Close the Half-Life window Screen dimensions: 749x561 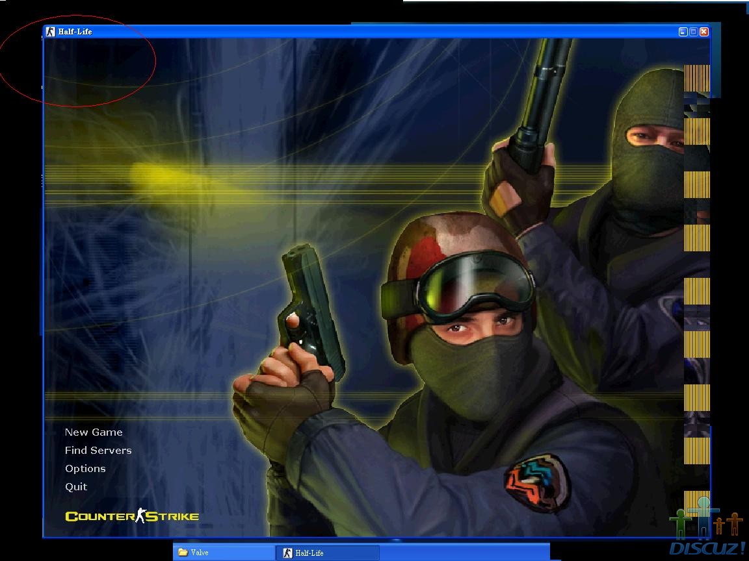[704, 32]
